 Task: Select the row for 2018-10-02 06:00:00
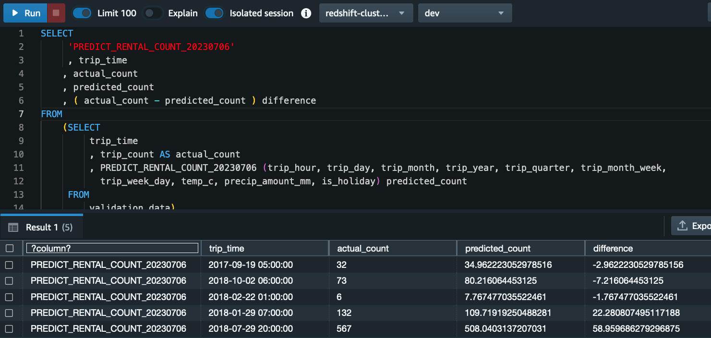pyautogui.click(x=9, y=281)
